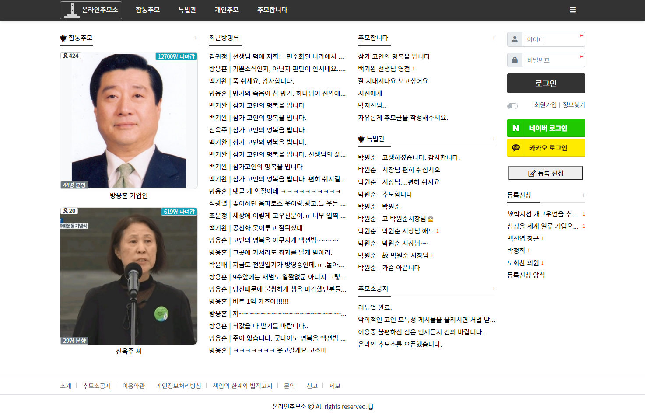Open the post 자유롭게 추모글을 작성해주세요.
The height and width of the screenshot is (418, 645).
pyautogui.click(x=403, y=118)
